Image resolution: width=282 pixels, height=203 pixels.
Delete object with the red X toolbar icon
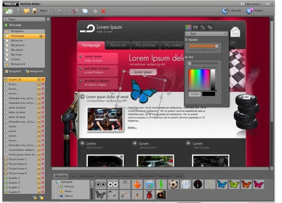(103, 11)
